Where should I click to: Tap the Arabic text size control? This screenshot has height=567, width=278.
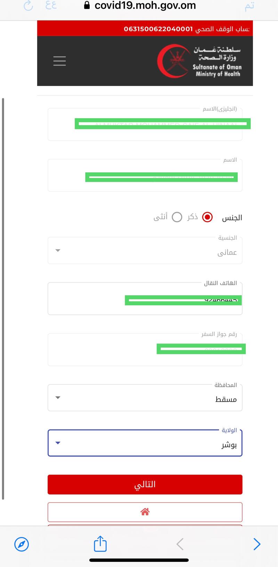51,6
